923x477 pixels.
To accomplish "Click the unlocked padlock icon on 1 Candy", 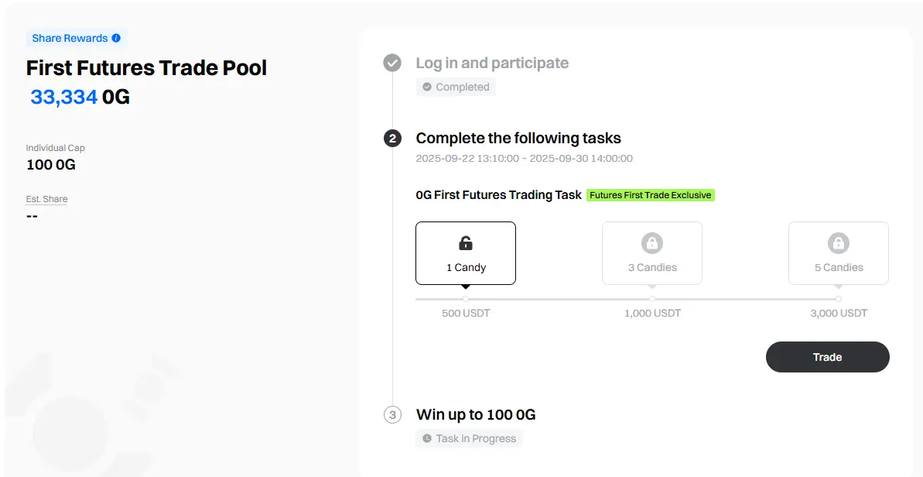I will pos(466,242).
